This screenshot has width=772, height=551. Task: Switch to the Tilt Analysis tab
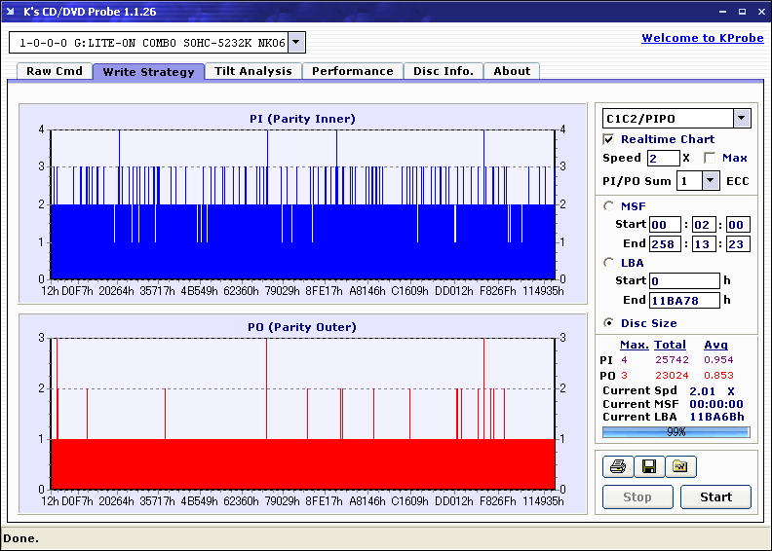(x=253, y=71)
